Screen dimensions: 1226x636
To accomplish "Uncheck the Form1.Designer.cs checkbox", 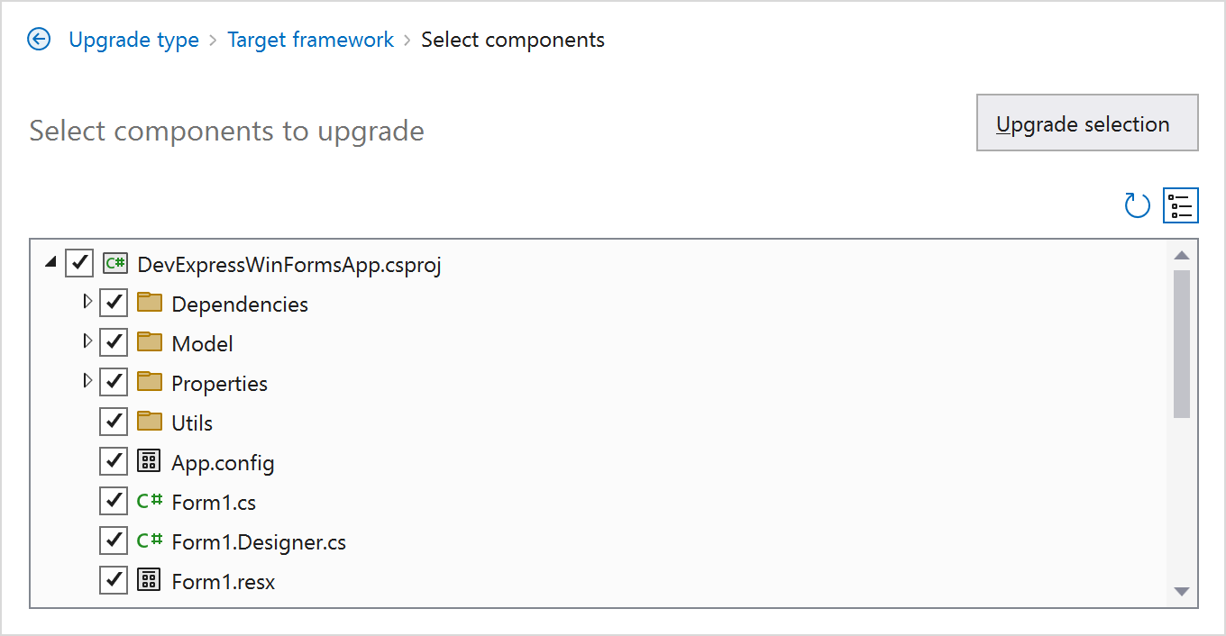I will tap(114, 541).
